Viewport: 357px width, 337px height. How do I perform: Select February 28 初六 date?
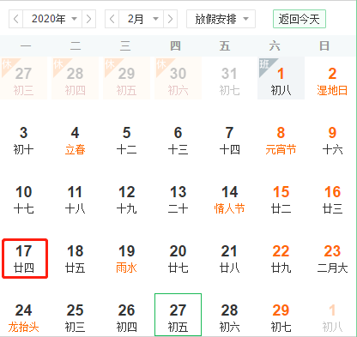click(229, 318)
